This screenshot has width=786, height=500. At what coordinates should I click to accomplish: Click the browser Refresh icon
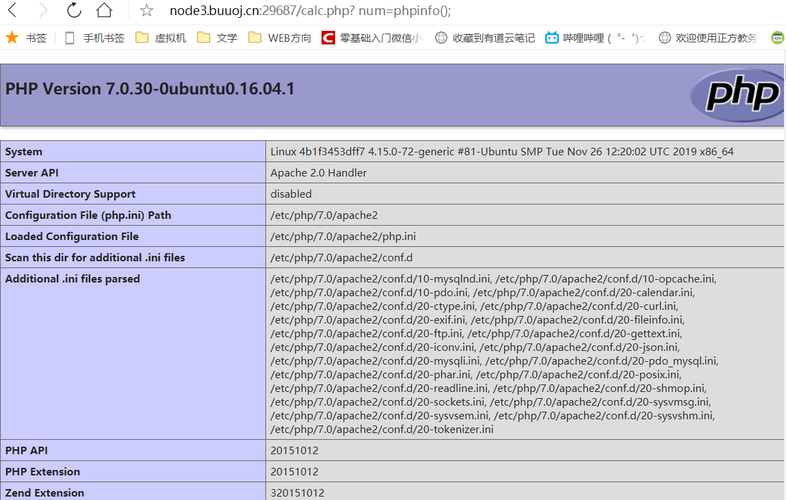(x=74, y=12)
